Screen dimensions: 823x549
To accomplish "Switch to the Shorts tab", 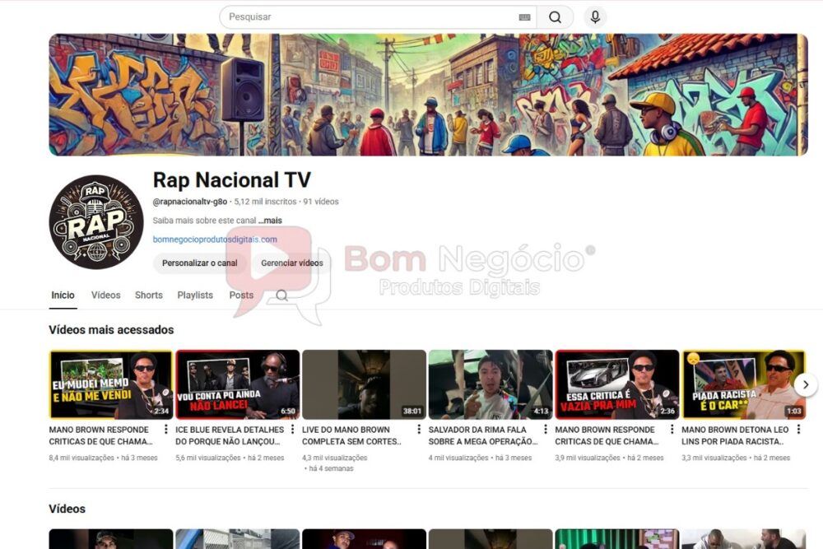I will coord(148,295).
